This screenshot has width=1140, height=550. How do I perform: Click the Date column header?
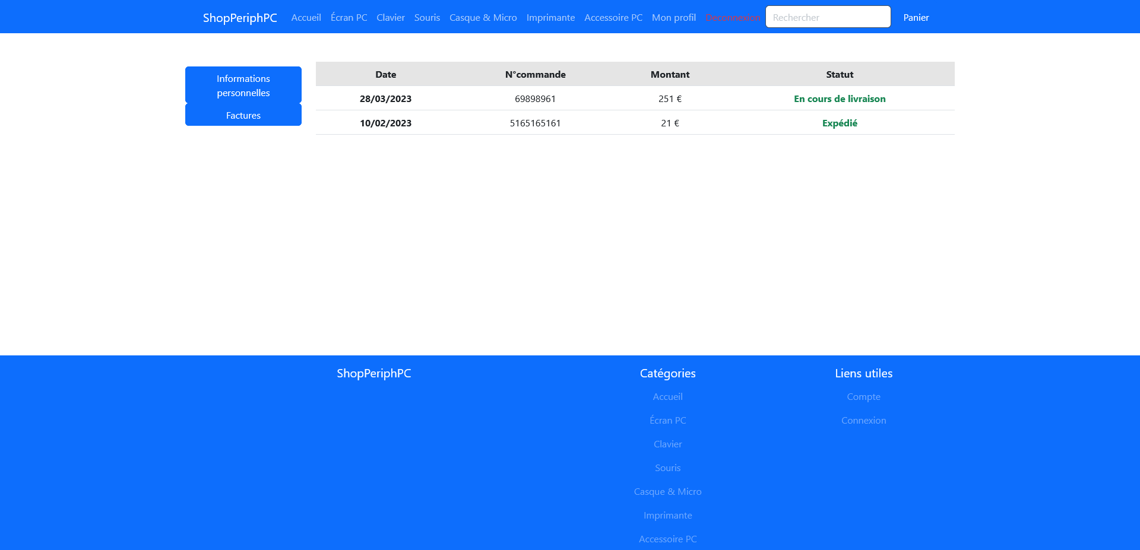tap(386, 74)
